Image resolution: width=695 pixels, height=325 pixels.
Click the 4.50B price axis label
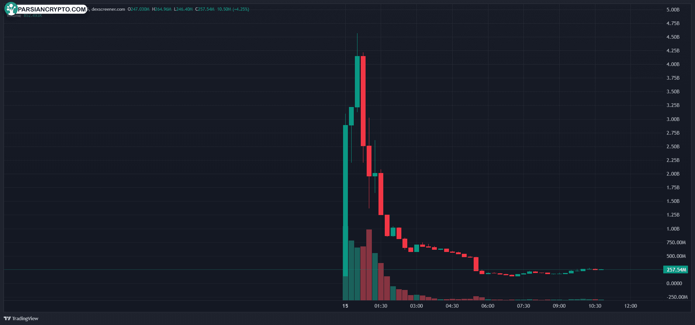(x=673, y=37)
